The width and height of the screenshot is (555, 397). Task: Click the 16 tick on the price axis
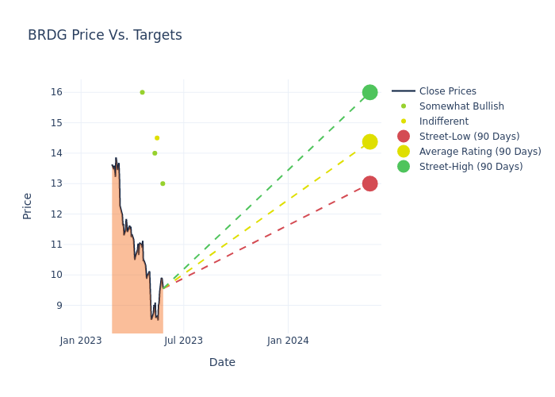pos(57,92)
